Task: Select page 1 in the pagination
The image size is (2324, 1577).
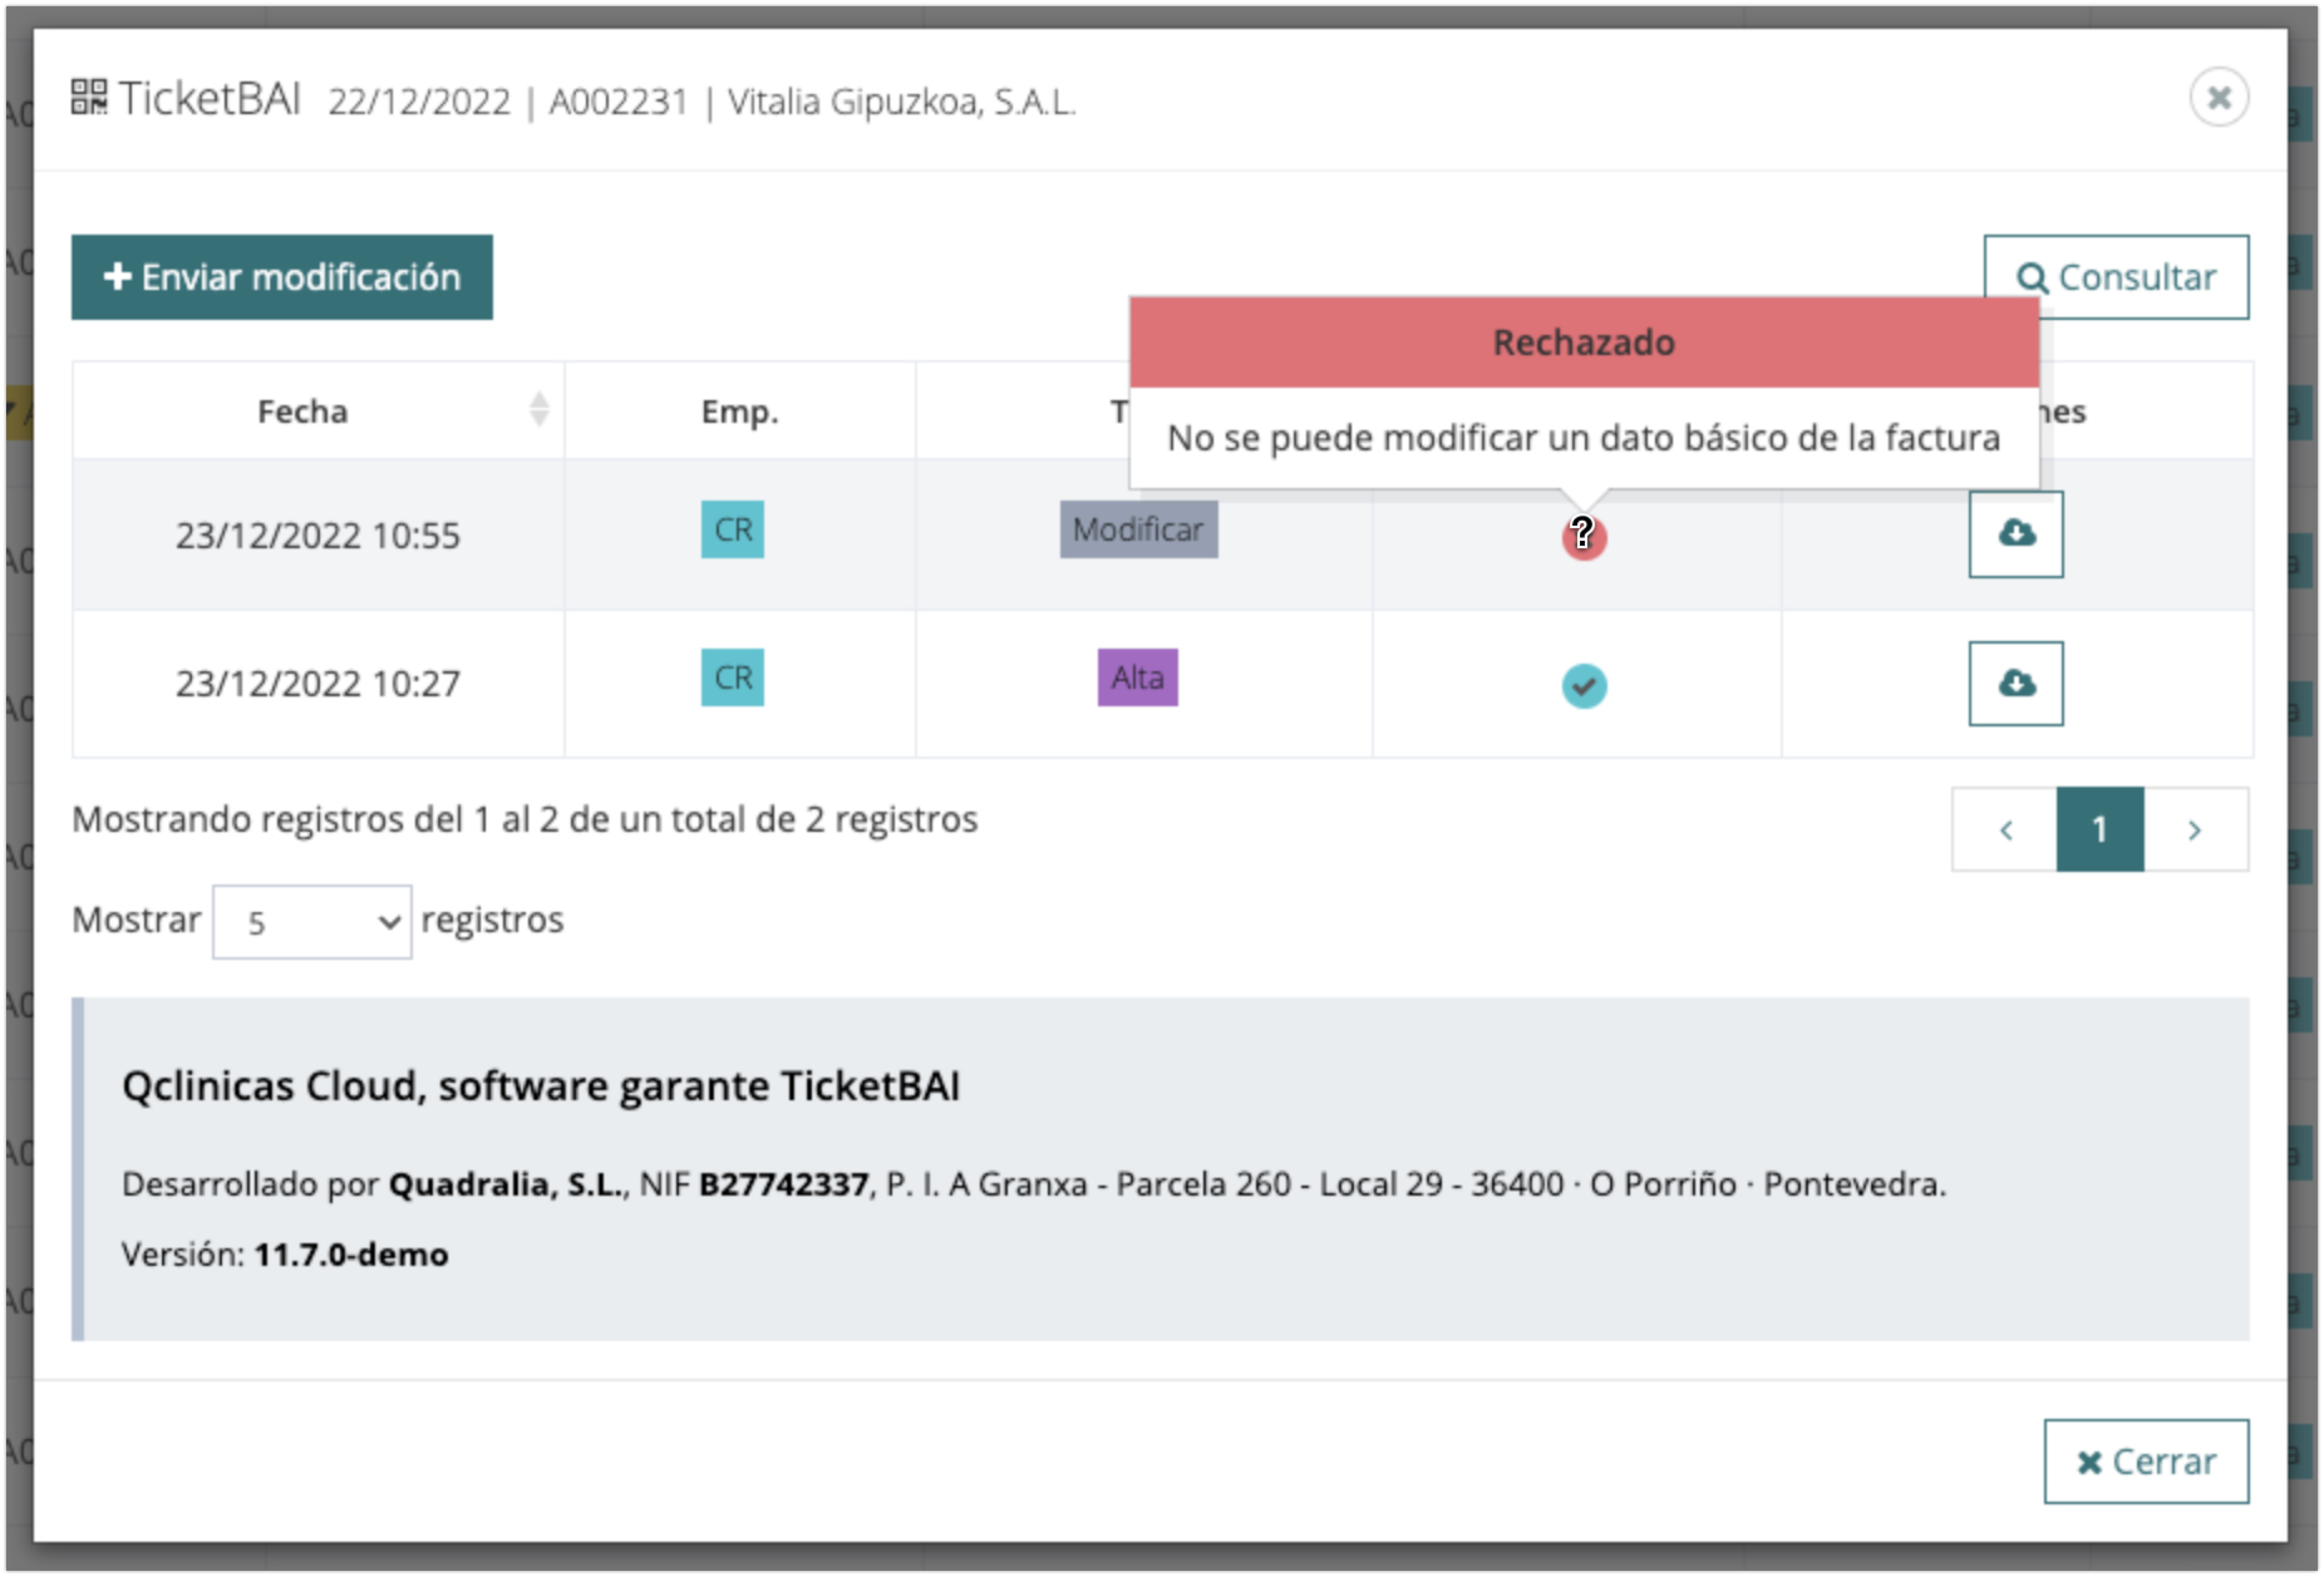Action: (x=2099, y=830)
